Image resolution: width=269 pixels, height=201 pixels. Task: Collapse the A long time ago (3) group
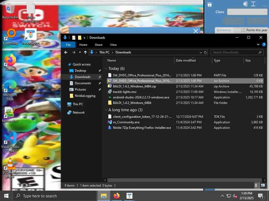106,110
